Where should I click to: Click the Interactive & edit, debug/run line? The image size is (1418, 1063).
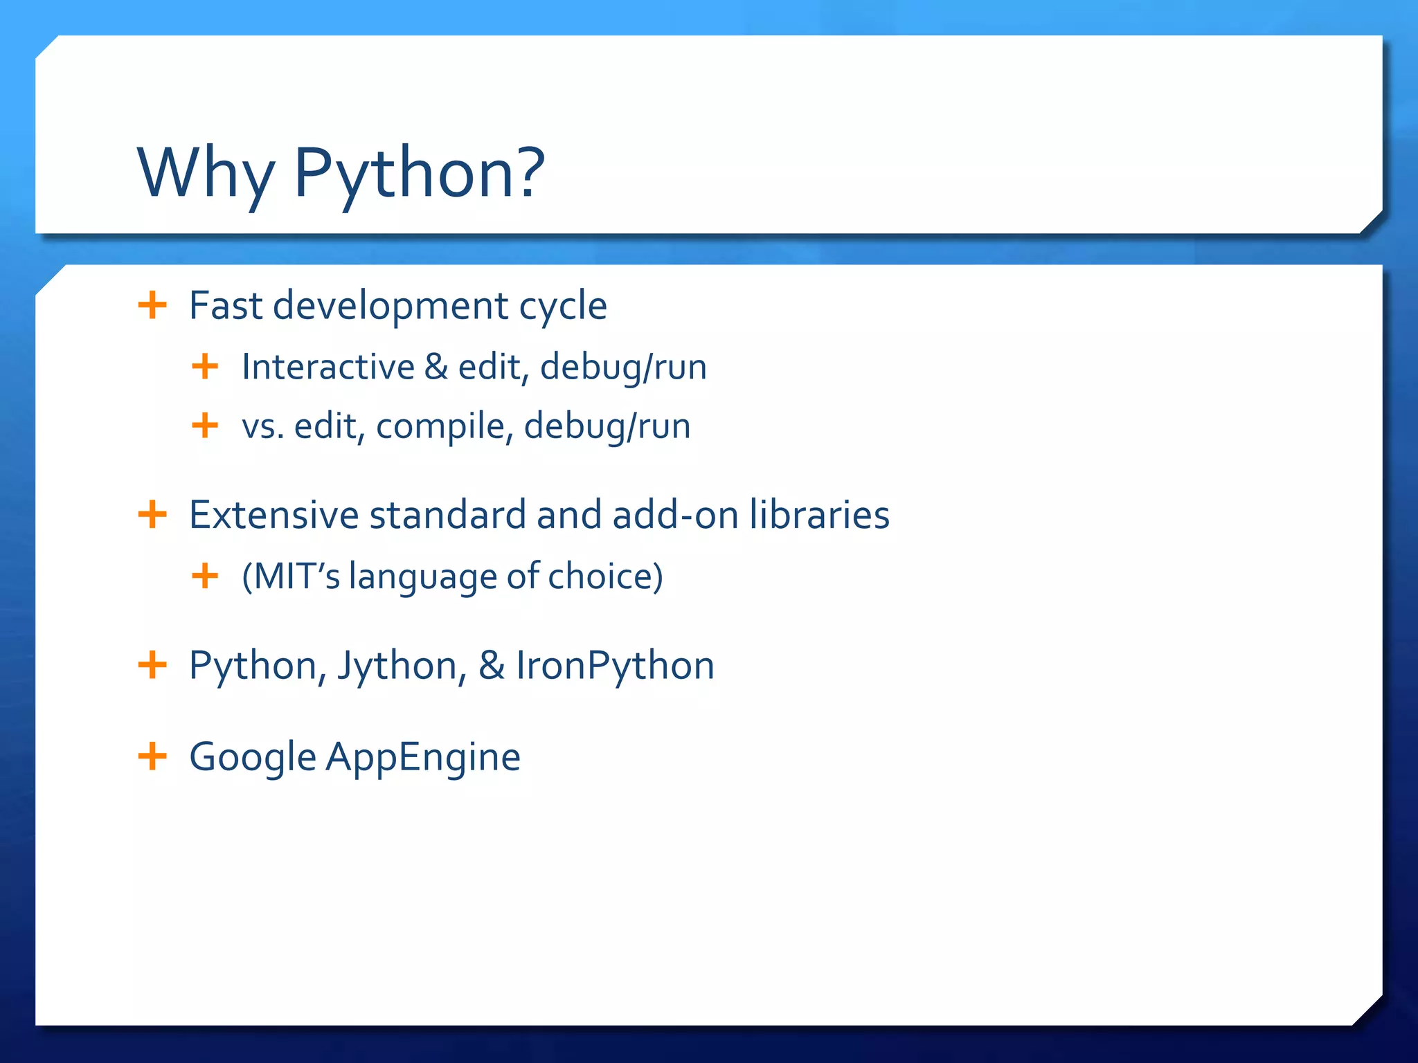474,367
